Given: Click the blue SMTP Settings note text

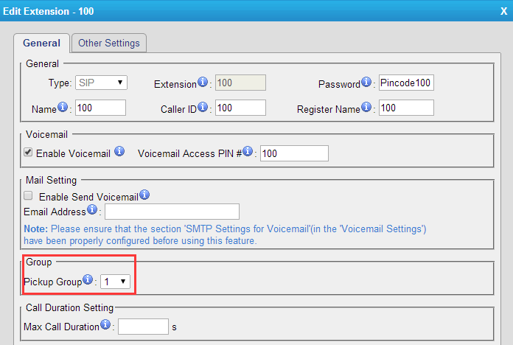Looking at the screenshot, I should [x=225, y=234].
